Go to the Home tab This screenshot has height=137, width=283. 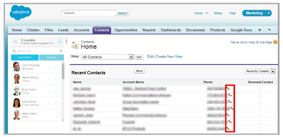17,30
